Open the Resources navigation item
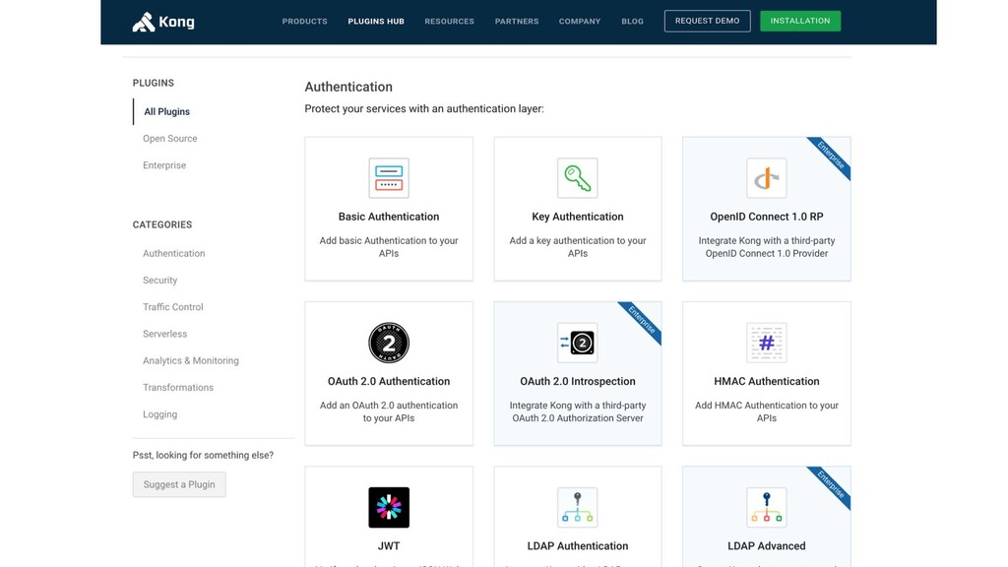This screenshot has height=567, width=1008. (x=449, y=22)
